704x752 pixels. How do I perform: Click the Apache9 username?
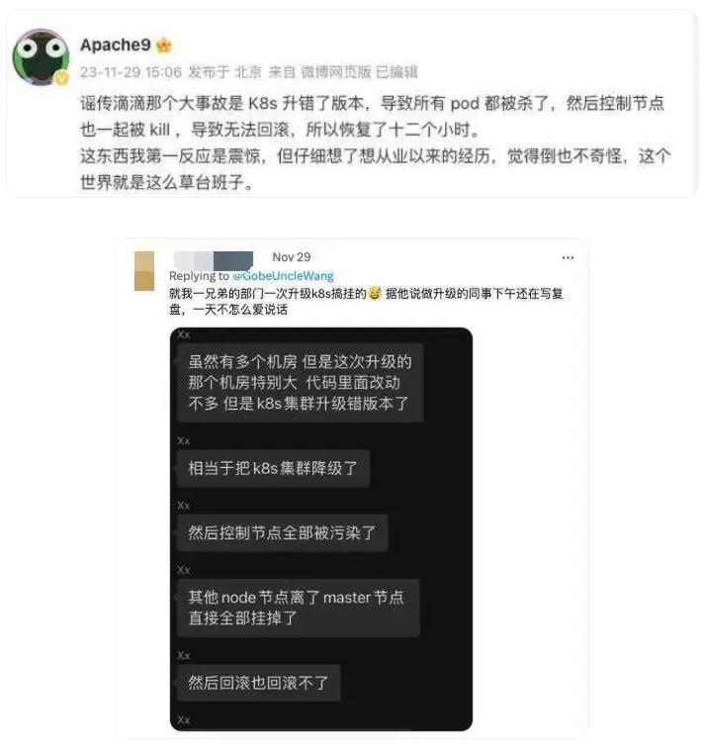pos(115,46)
